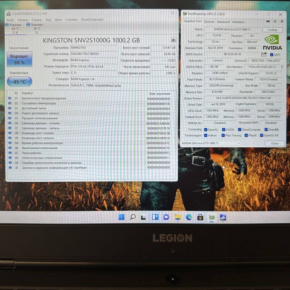Toggle the DirectML checkbox

[266, 129]
